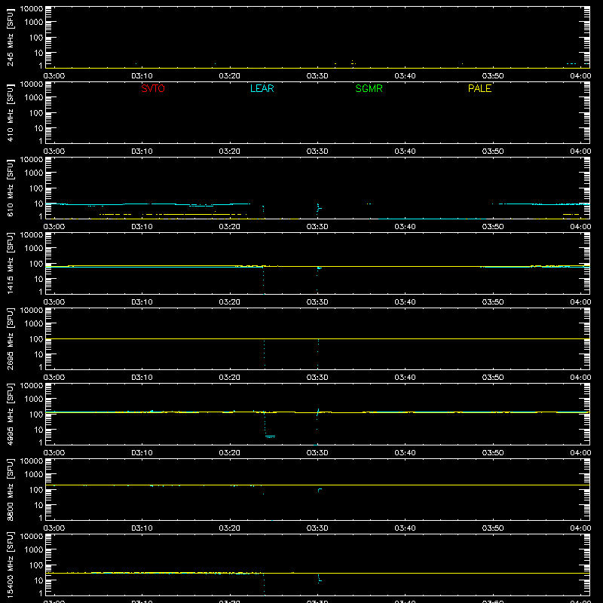The width and height of the screenshot is (603, 603).
Task: Click the 1000 y-axis value on 410 MHz plot
Action: click(x=34, y=98)
